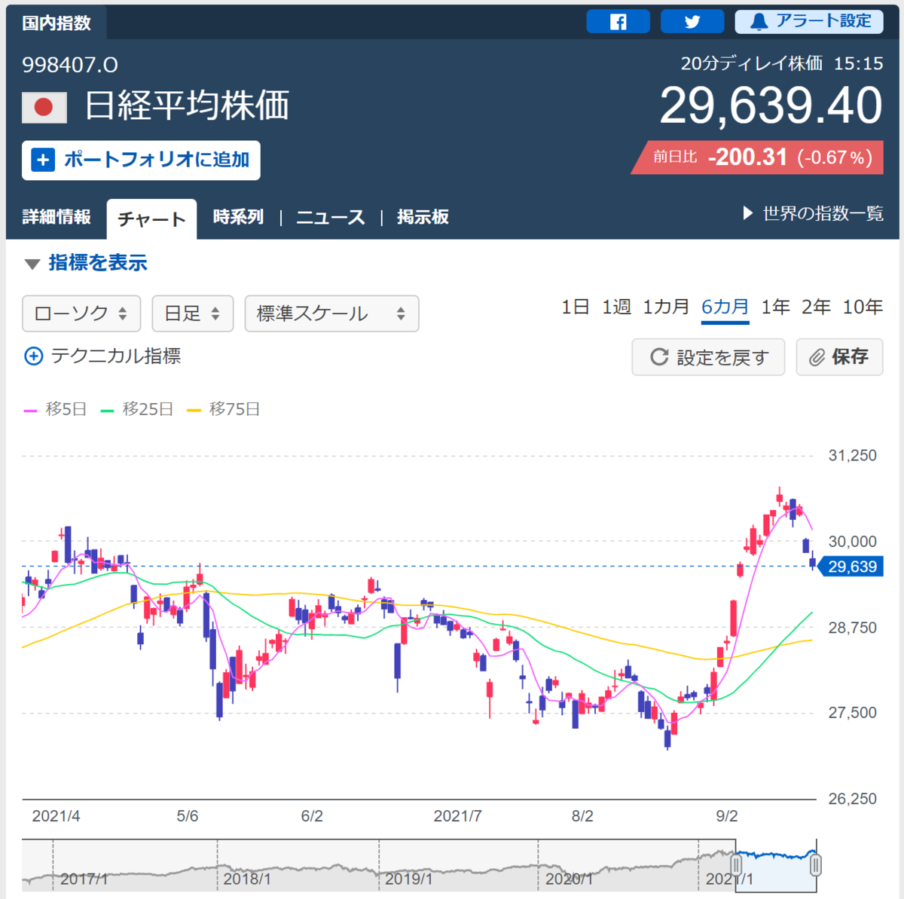Open 掲示板 tab
Screen dimensions: 904x899
423,217
